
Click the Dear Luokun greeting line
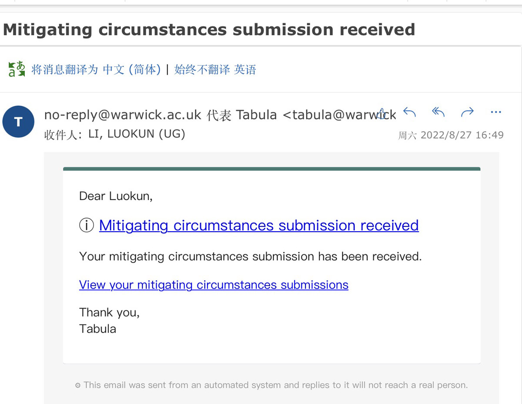click(116, 196)
